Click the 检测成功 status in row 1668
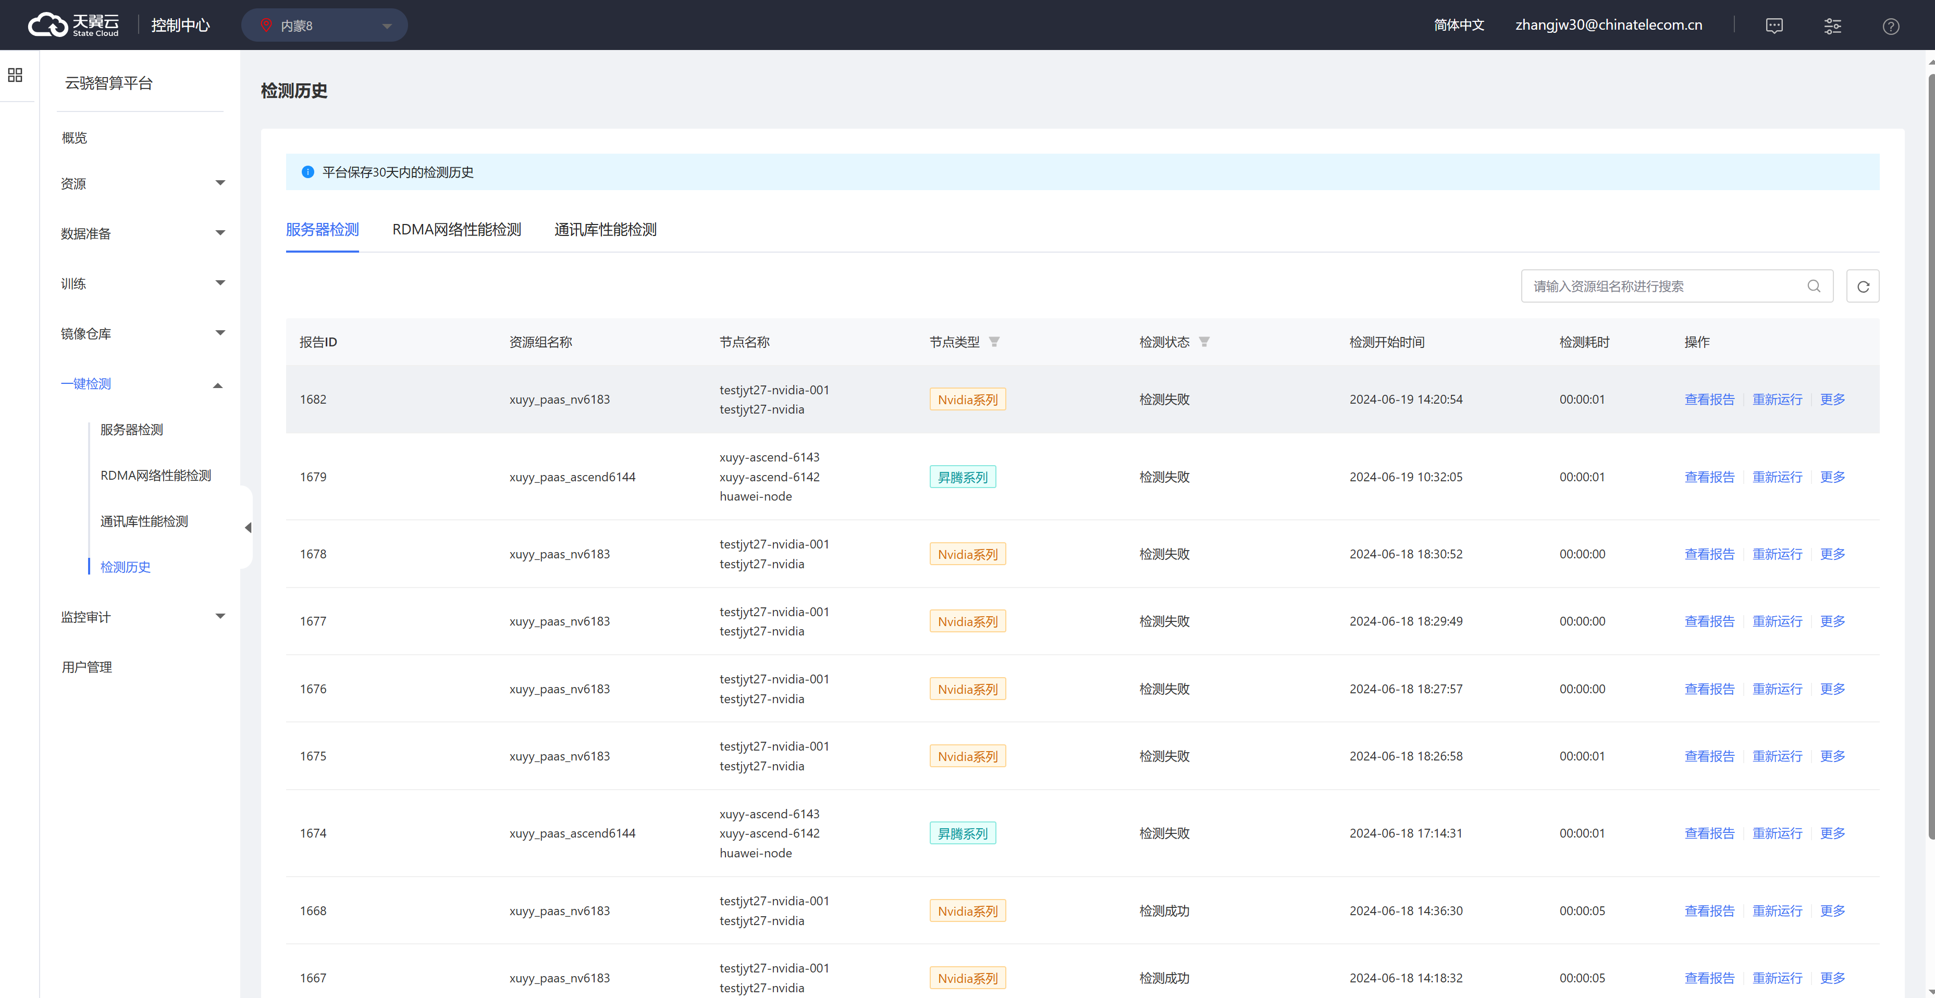This screenshot has width=1935, height=998. pyautogui.click(x=1164, y=911)
